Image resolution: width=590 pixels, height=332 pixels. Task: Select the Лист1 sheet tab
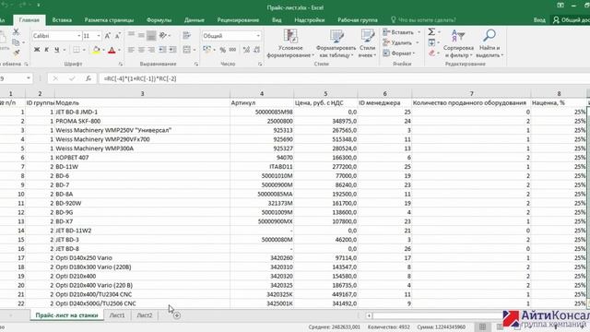[117, 315]
